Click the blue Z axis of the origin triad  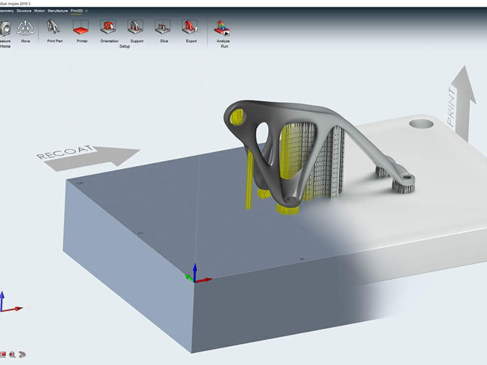pos(195,272)
